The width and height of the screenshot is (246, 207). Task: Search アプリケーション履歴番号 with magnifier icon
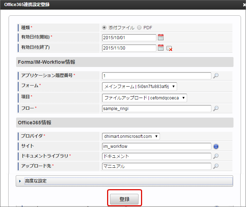216,76
